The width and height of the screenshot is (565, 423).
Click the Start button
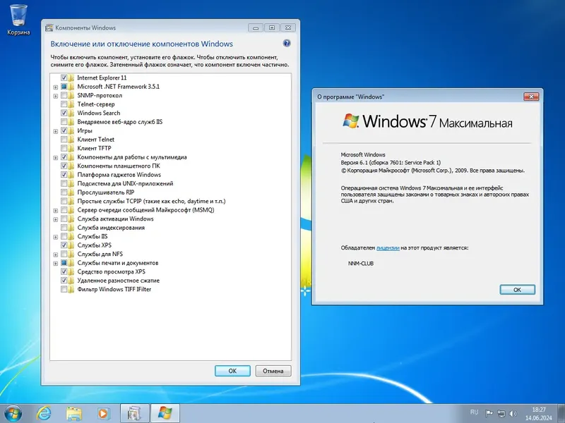point(13,412)
